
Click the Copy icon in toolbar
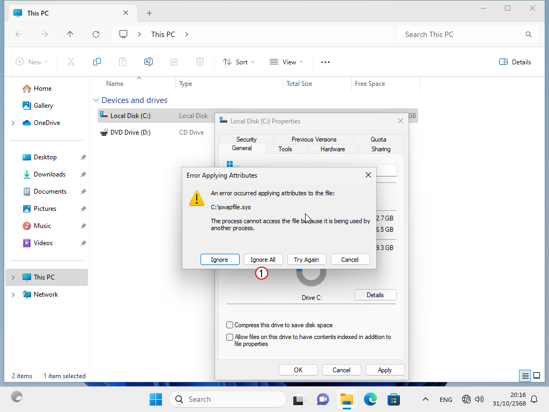[97, 62]
